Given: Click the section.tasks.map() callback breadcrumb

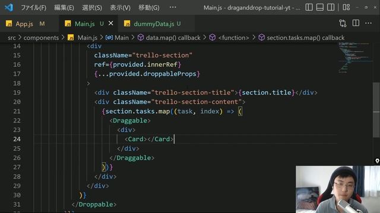Looking at the screenshot, I should point(306,38).
